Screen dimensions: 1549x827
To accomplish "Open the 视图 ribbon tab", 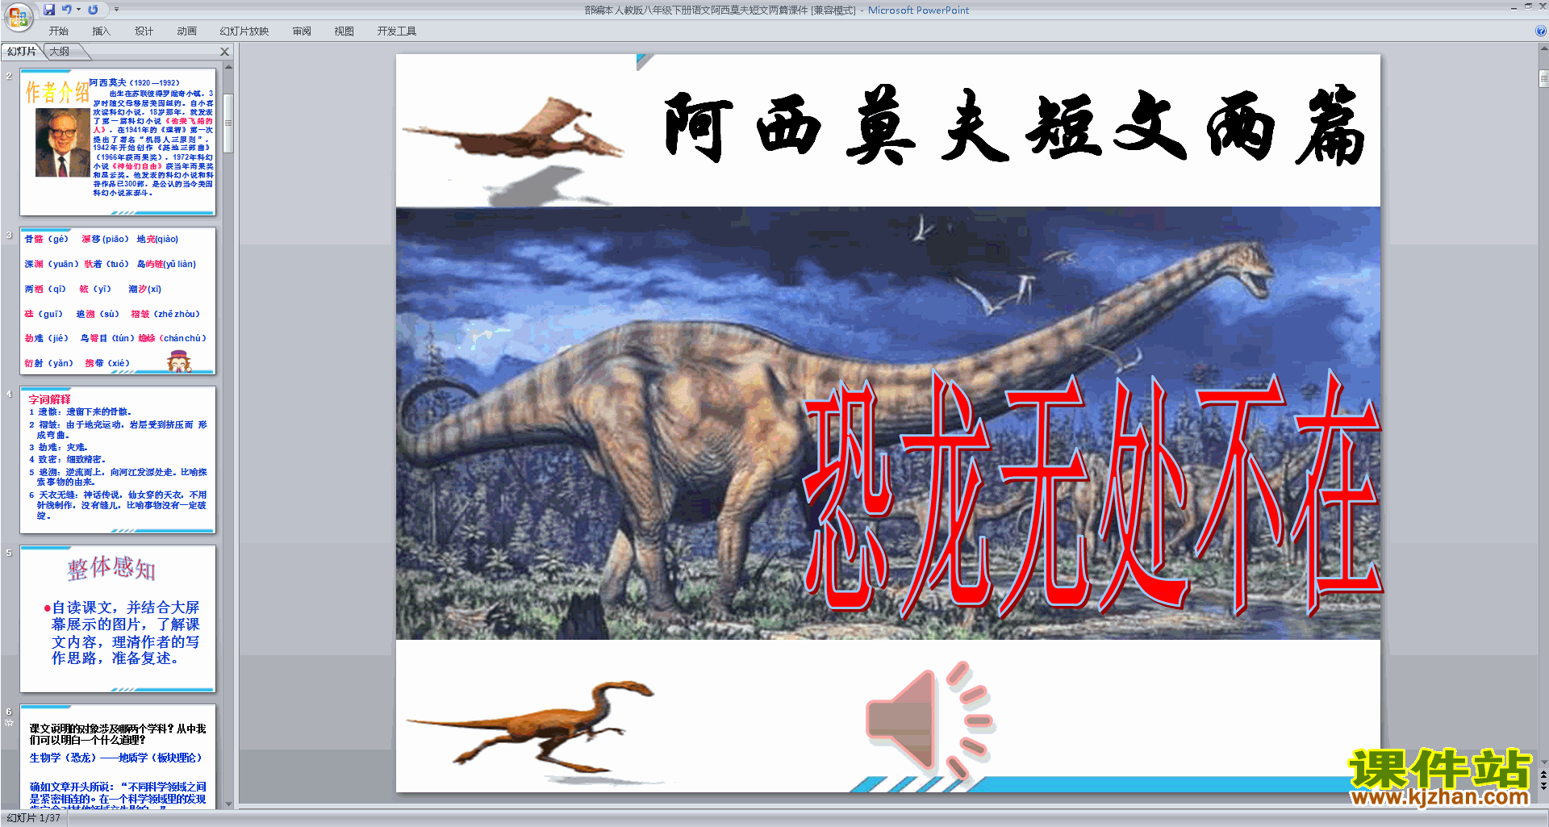I will [344, 31].
